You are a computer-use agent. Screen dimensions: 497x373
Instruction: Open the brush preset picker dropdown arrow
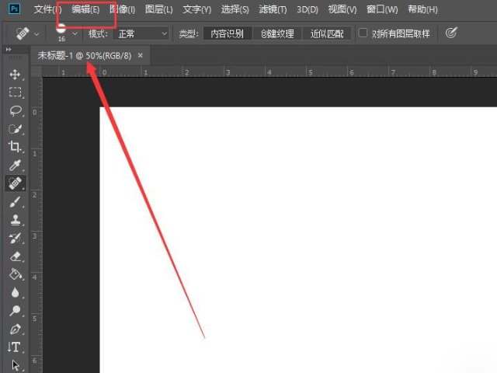tap(75, 33)
